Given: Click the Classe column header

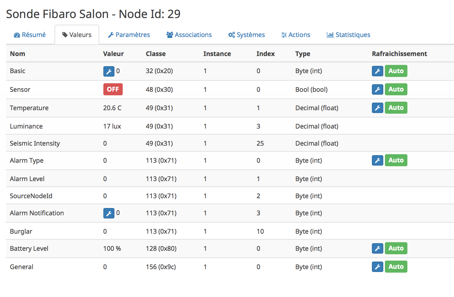Looking at the screenshot, I should point(156,54).
